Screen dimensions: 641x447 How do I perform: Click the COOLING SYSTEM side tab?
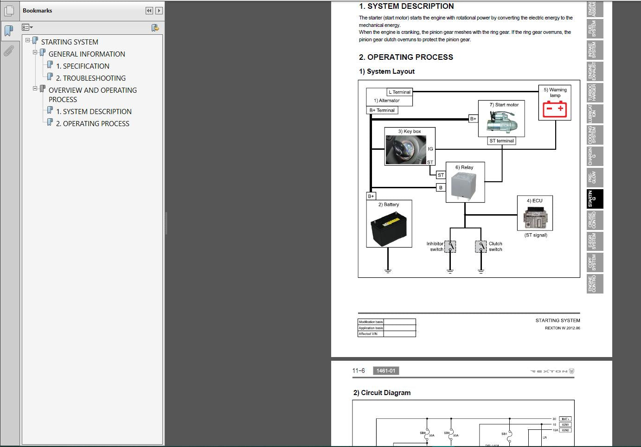595,135
